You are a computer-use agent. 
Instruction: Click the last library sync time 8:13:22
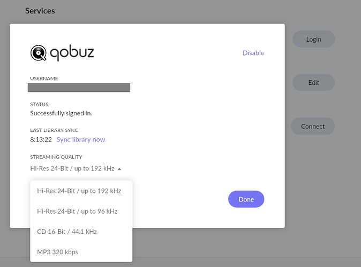pyautogui.click(x=41, y=139)
